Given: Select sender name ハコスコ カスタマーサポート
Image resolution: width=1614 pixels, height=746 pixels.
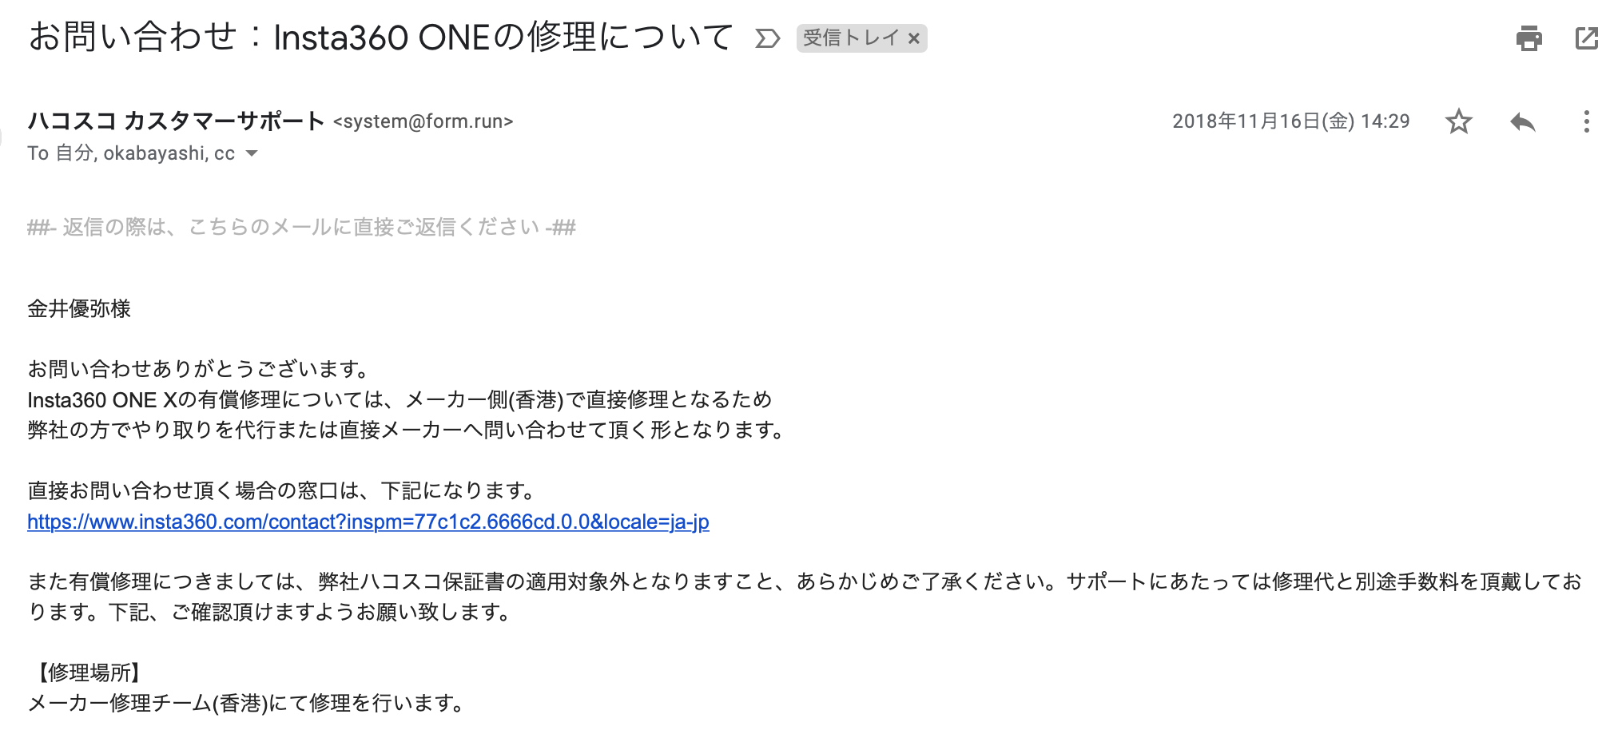Looking at the screenshot, I should tap(176, 121).
